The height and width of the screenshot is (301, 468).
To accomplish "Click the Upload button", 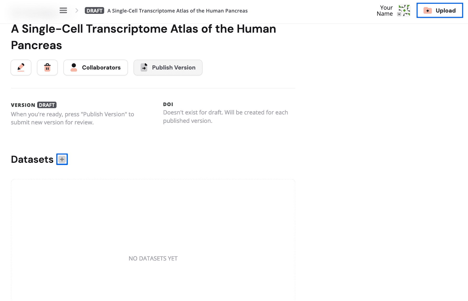I will tap(440, 10).
